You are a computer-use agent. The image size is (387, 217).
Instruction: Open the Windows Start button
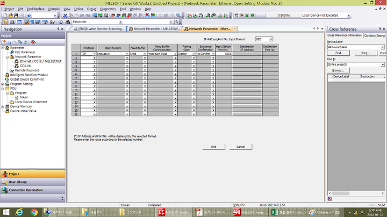[x=6, y=212]
